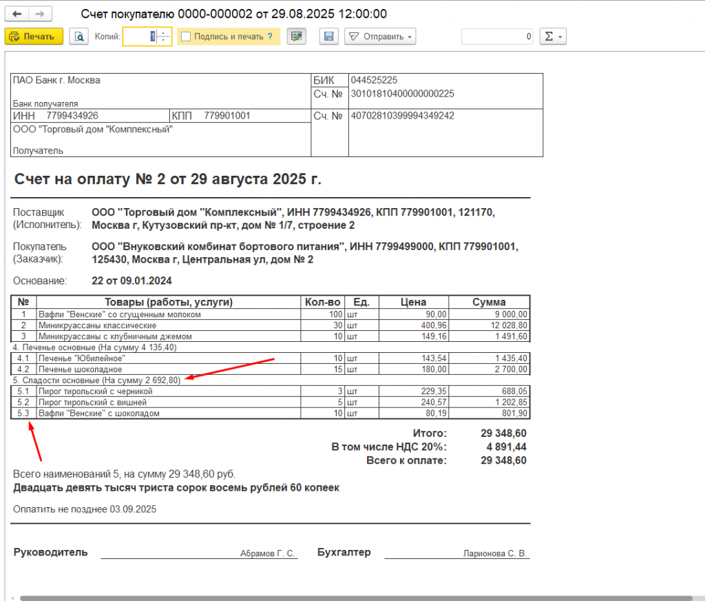Click the Итого total amount cell
Image resolution: width=705 pixels, height=601 pixels.
point(503,433)
